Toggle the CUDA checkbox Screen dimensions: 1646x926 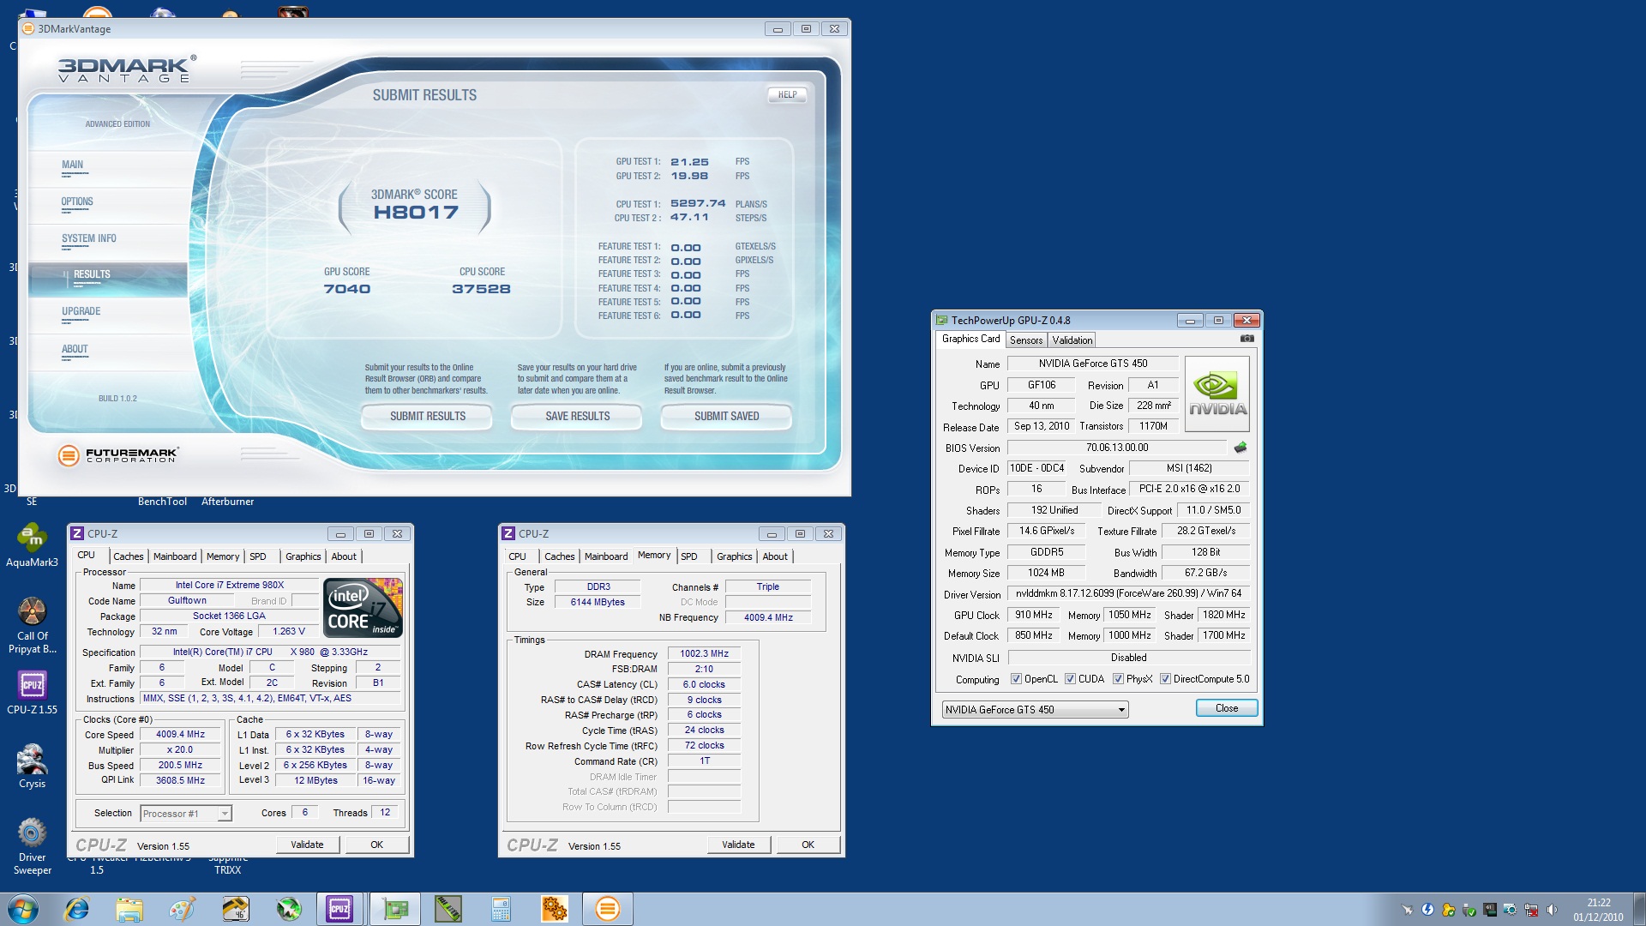[x=1070, y=679]
